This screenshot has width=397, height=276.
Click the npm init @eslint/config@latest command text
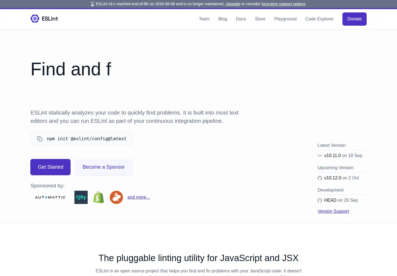pos(87,139)
